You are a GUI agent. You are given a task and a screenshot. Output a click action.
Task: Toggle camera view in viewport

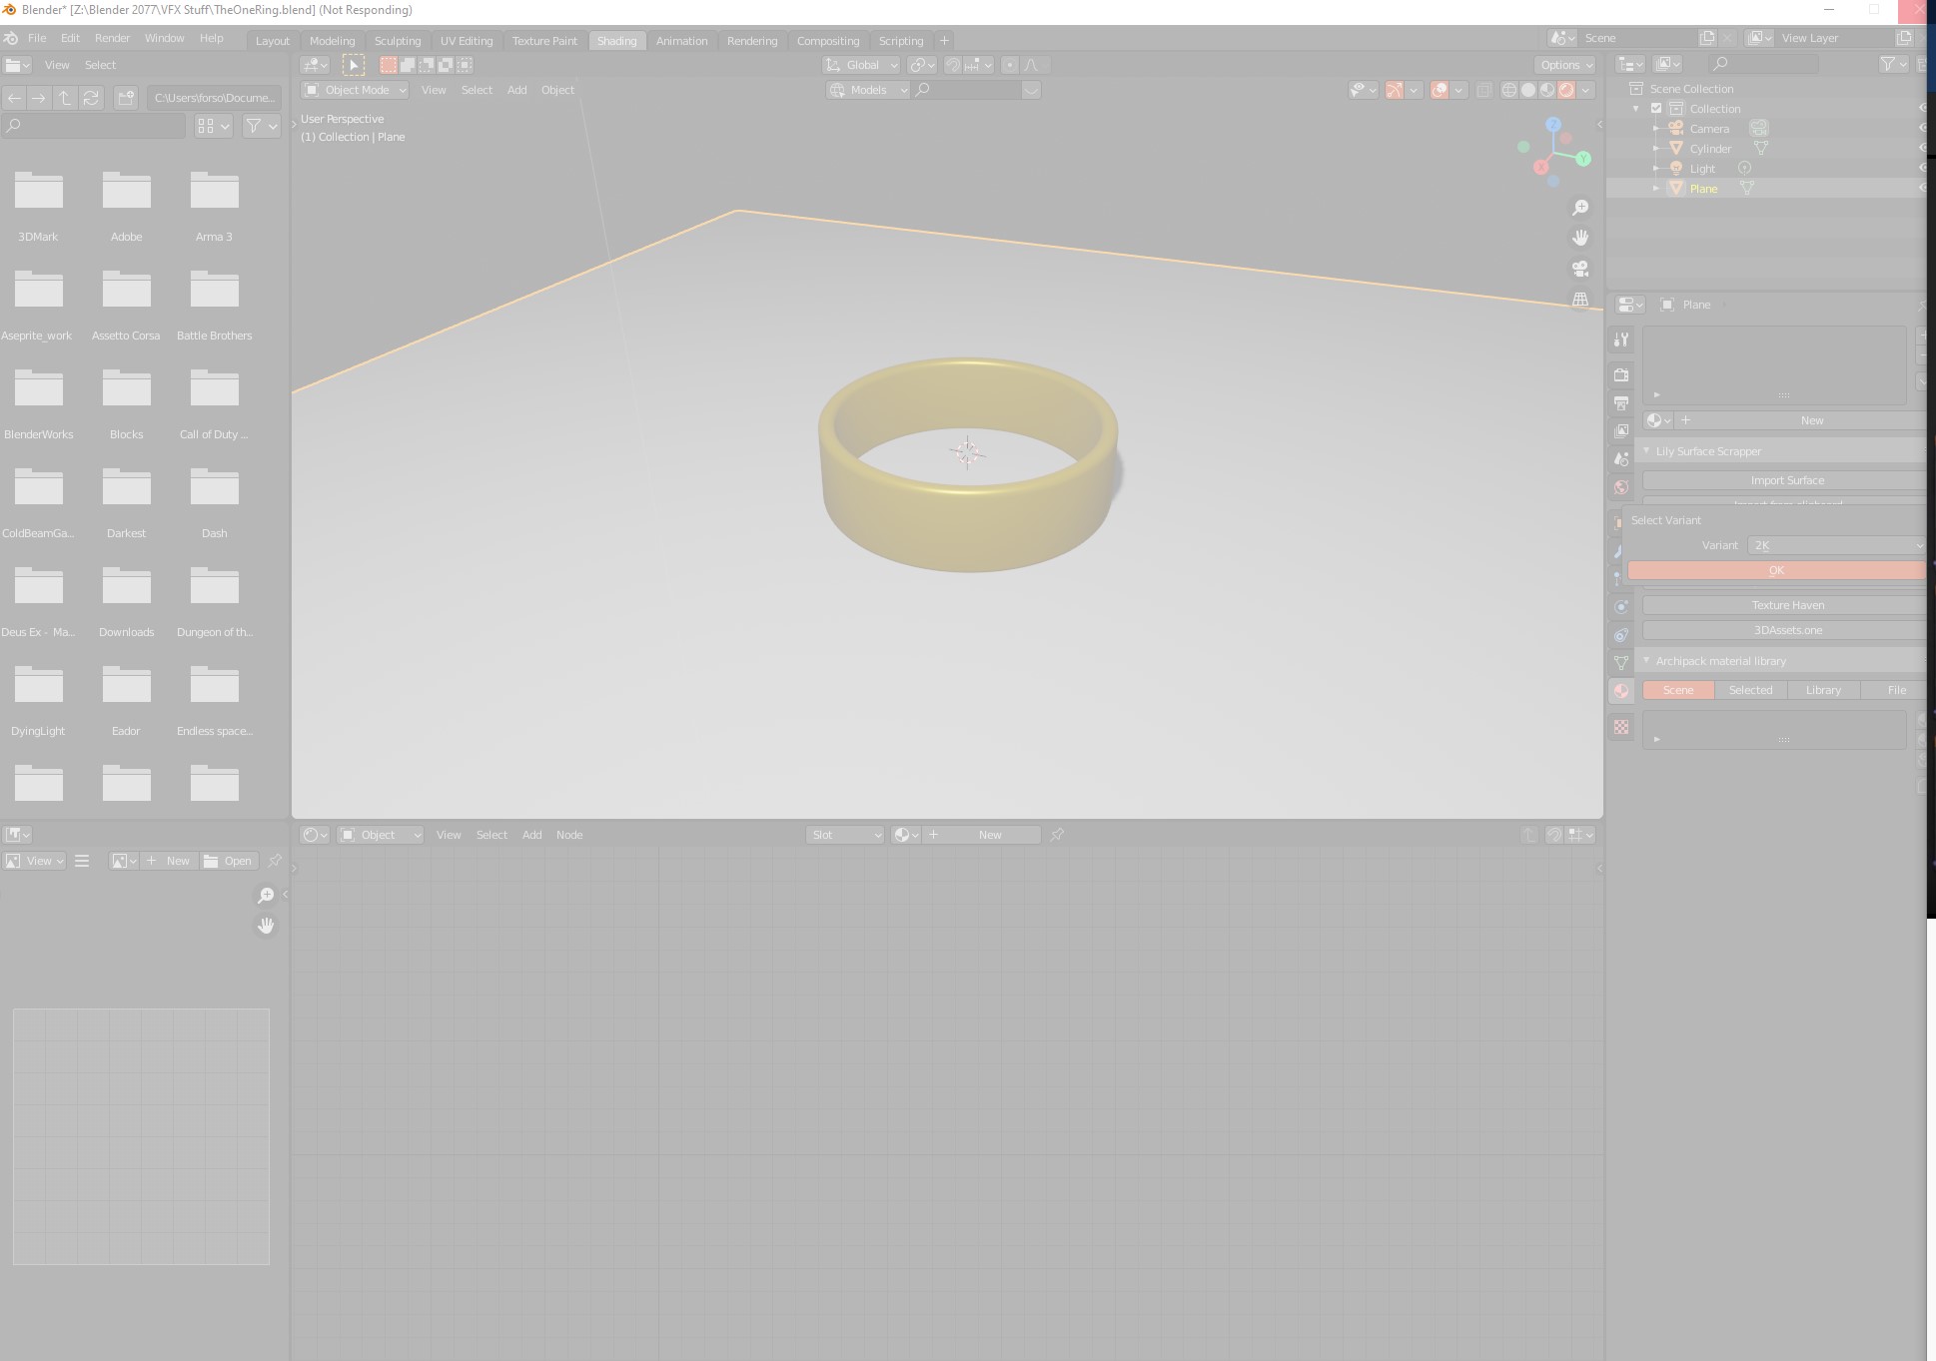point(1580,269)
